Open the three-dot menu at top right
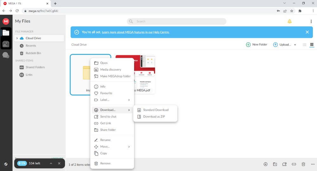This screenshot has width=317, height=171. [311, 22]
